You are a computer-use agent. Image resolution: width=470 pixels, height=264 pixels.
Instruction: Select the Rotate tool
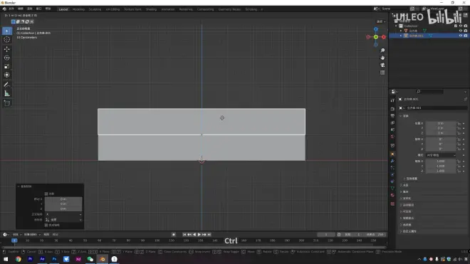[7, 58]
